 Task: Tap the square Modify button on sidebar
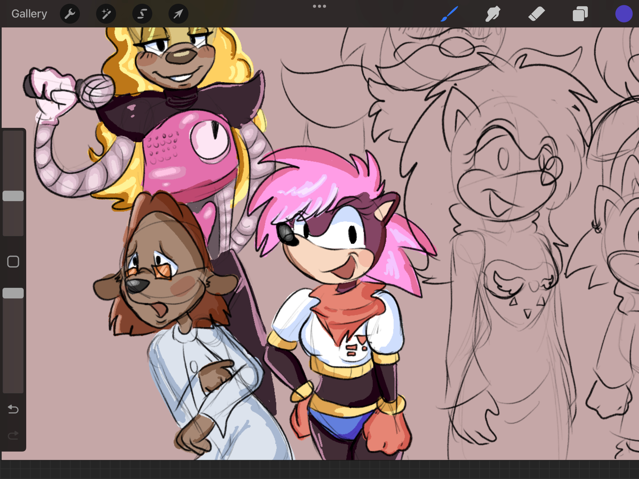pos(13,262)
